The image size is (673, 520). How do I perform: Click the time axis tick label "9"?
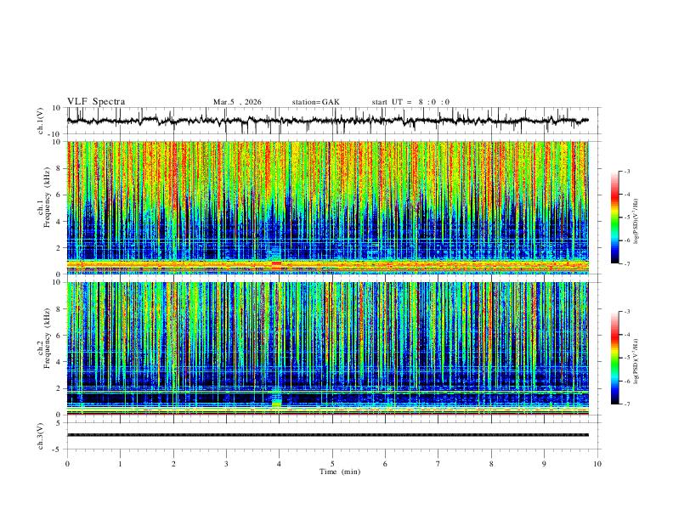[544, 464]
